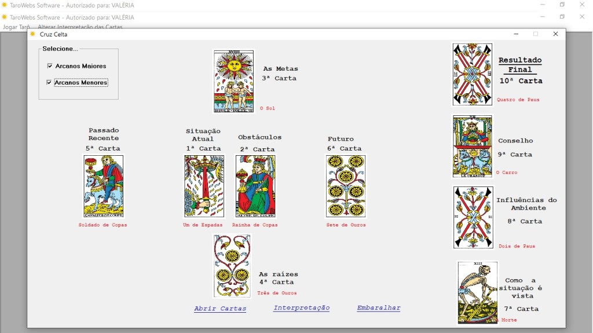Minimize the Cruz Celta dialog
593x333 pixels.
pos(516,34)
